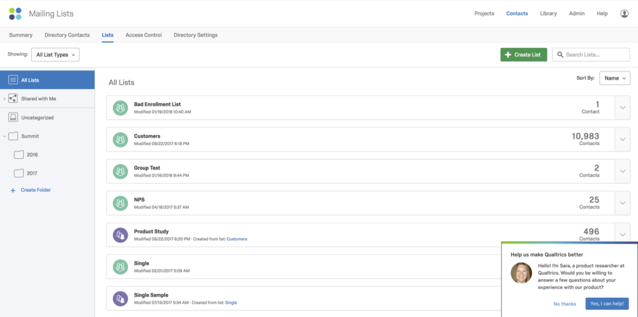Click the Yes, I can help! button
The width and height of the screenshot is (638, 317).
607,303
